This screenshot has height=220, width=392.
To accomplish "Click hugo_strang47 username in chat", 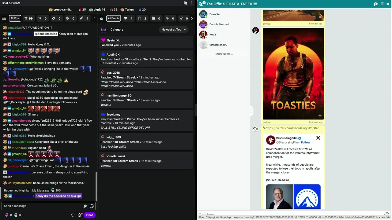I will pyautogui.click(x=18, y=57).
